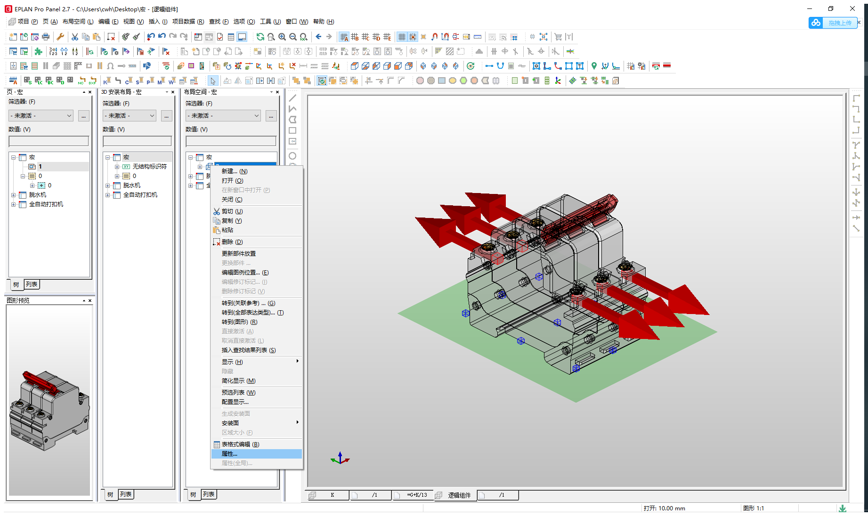Select the line drawing tool in vertical toolbar
Screen dimensions: 868x516
pos(292,98)
